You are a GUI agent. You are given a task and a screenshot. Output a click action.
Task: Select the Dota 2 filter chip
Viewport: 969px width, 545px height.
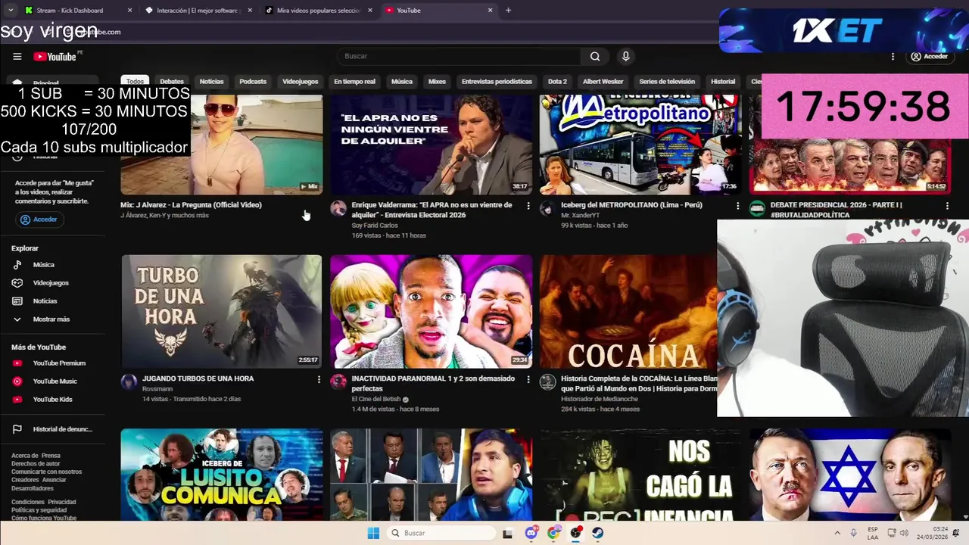click(x=557, y=81)
